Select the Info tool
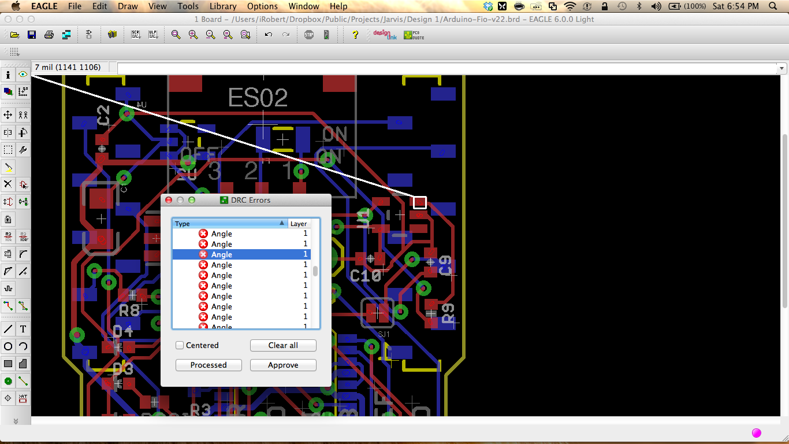Image resolution: width=789 pixels, height=444 pixels. [x=8, y=75]
